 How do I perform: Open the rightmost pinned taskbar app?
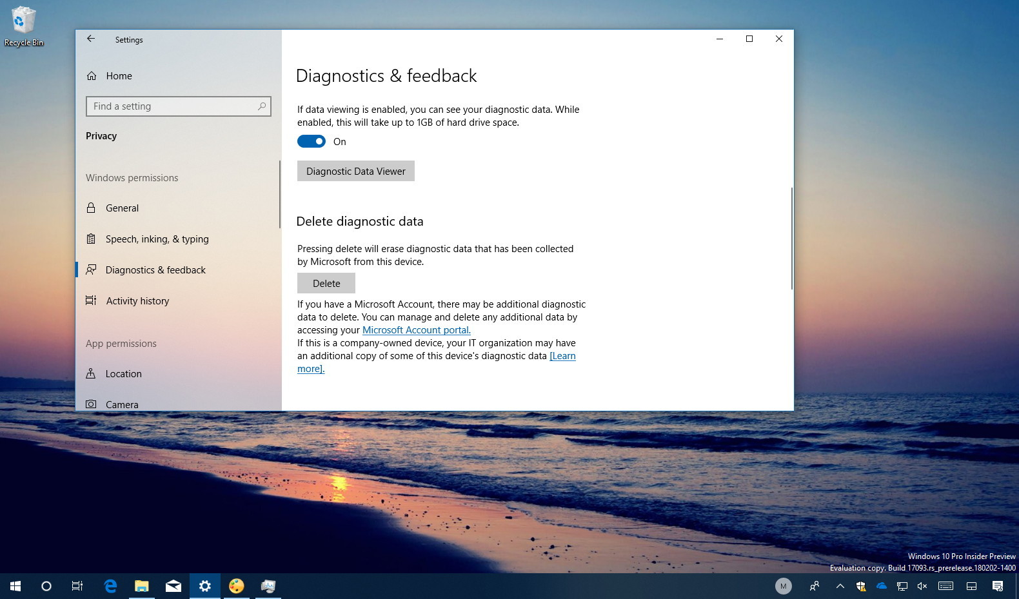(x=268, y=586)
